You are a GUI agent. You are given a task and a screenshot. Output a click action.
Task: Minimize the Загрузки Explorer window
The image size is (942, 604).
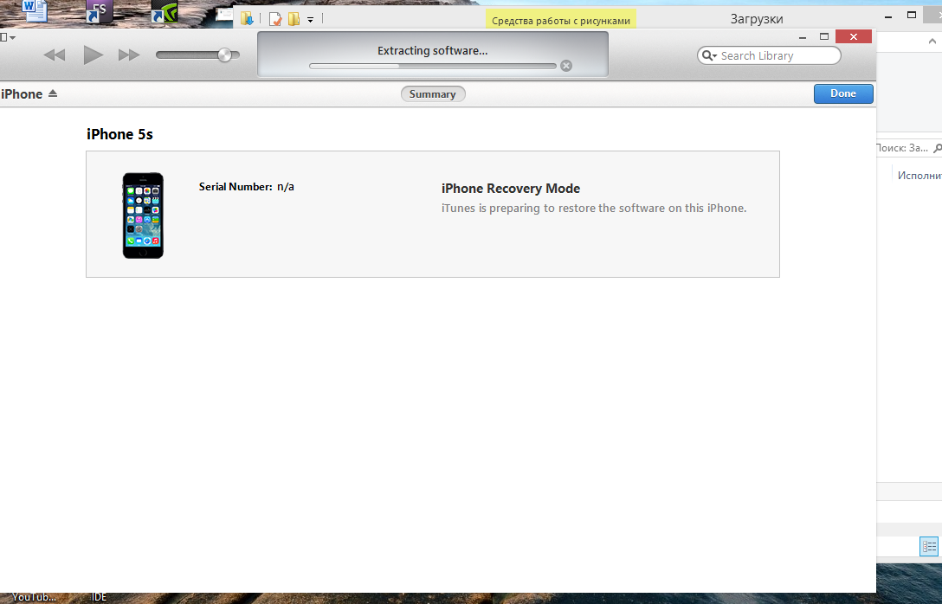pos(888,16)
